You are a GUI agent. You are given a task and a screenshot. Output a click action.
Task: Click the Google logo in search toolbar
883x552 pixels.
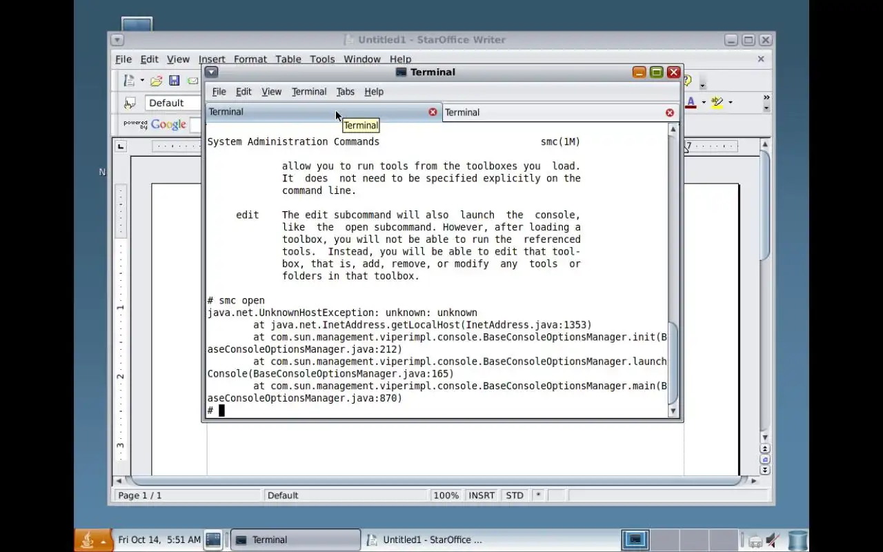pos(168,125)
